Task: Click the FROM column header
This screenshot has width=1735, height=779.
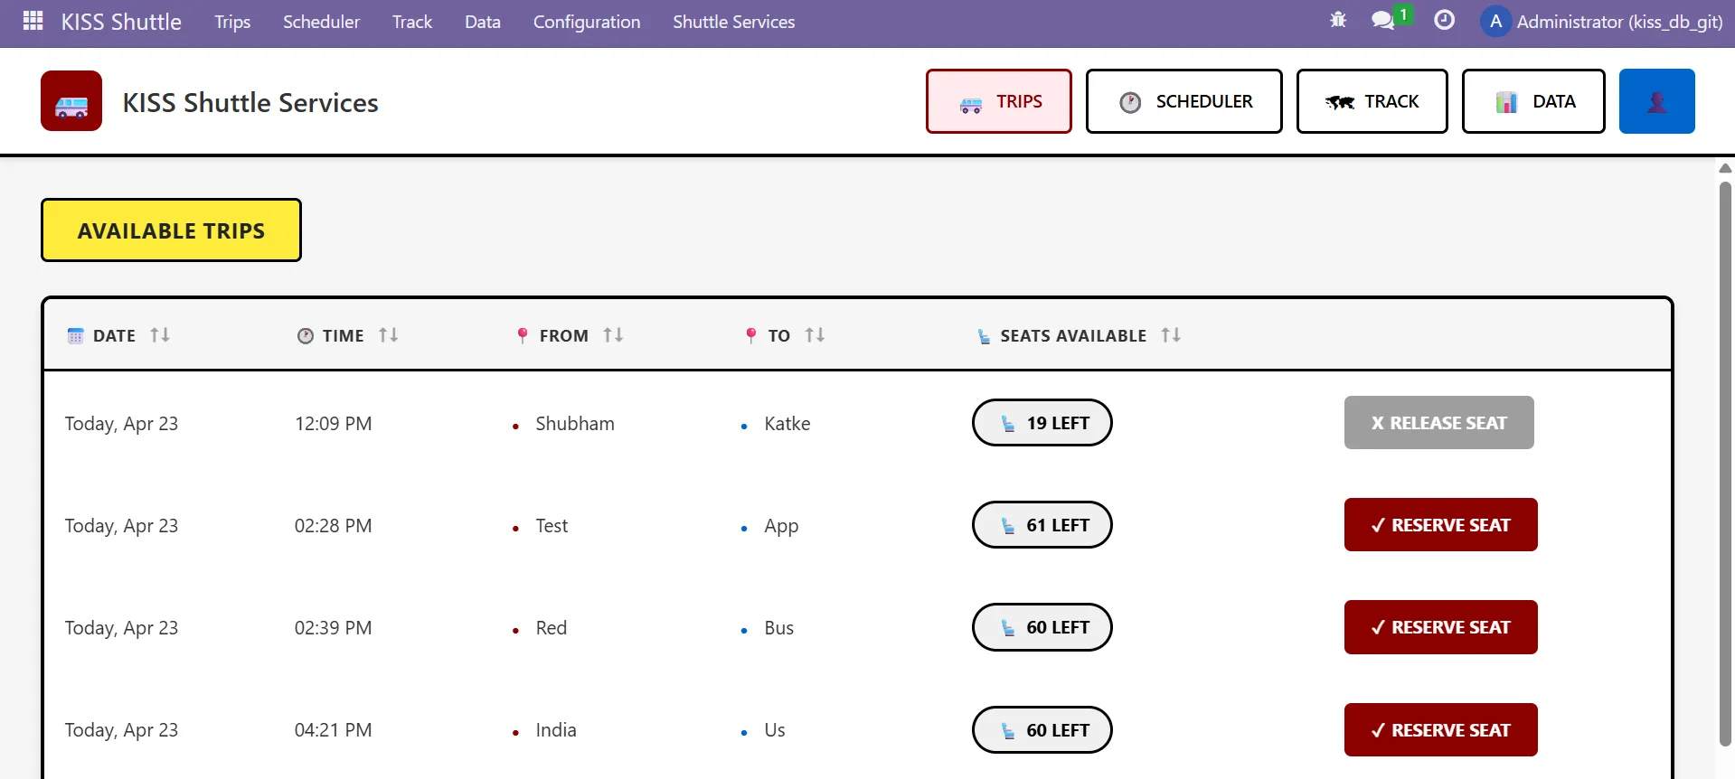Action: click(564, 336)
